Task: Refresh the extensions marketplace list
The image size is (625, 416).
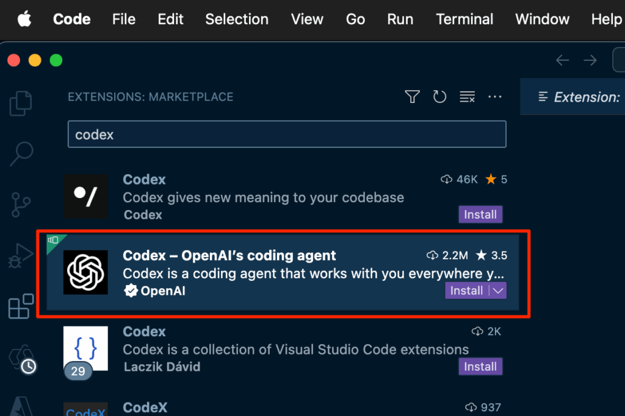Action: point(439,97)
